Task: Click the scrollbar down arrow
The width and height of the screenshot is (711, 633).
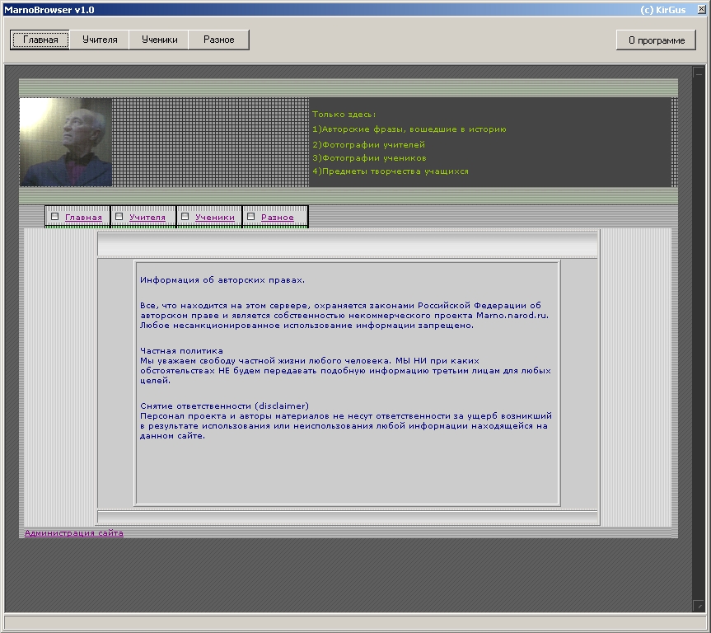Action: pos(699,605)
